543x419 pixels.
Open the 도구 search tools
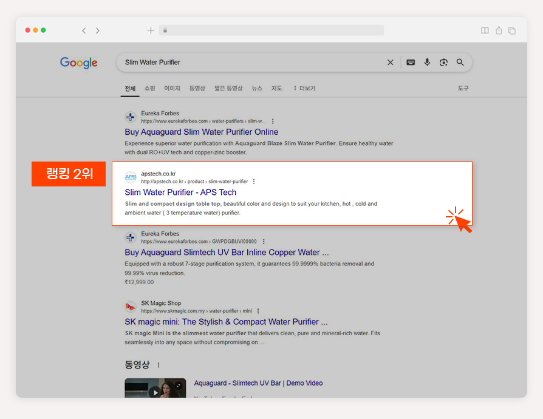(463, 88)
